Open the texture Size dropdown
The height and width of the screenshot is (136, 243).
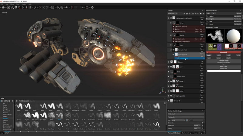(179, 120)
